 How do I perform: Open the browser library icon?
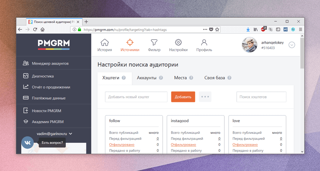[x=256, y=30]
